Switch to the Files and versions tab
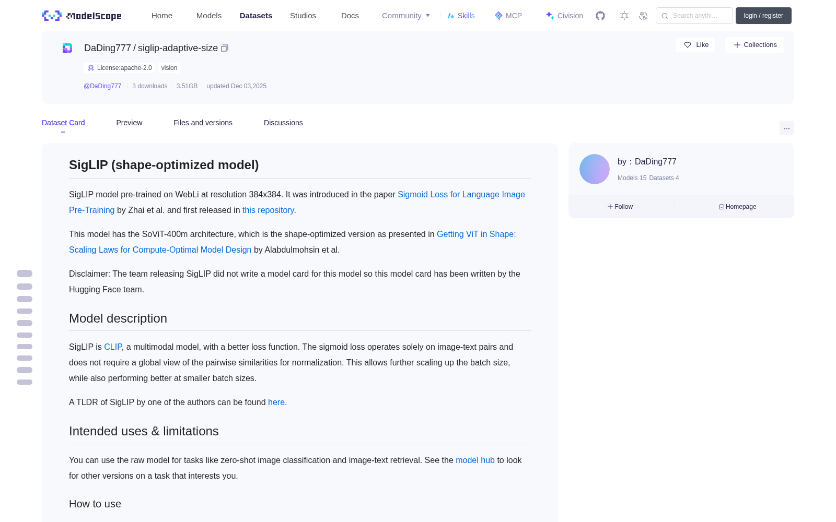 click(x=203, y=123)
